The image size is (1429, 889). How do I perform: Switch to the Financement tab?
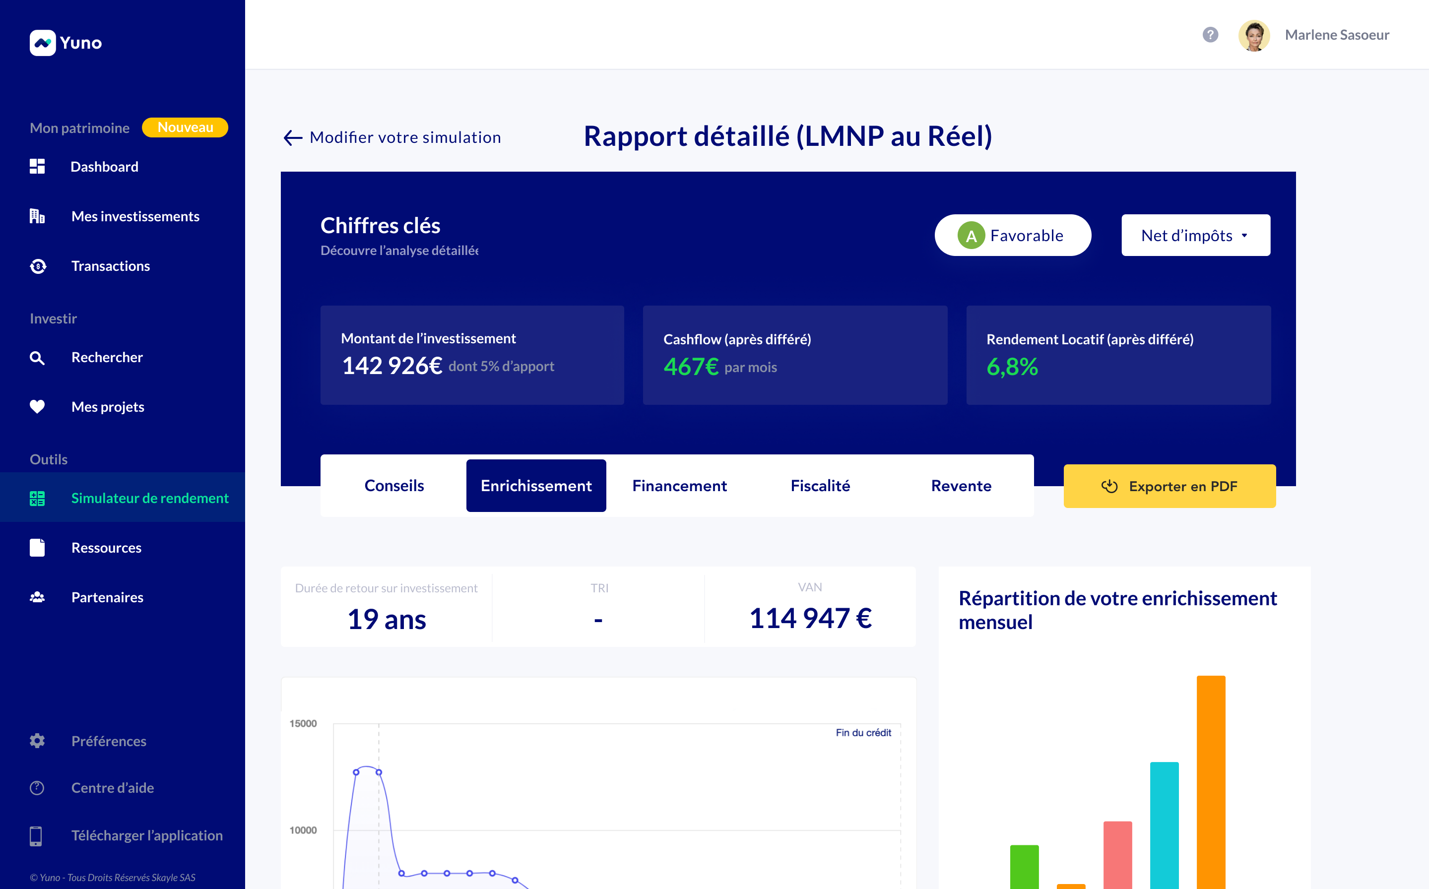[679, 486]
